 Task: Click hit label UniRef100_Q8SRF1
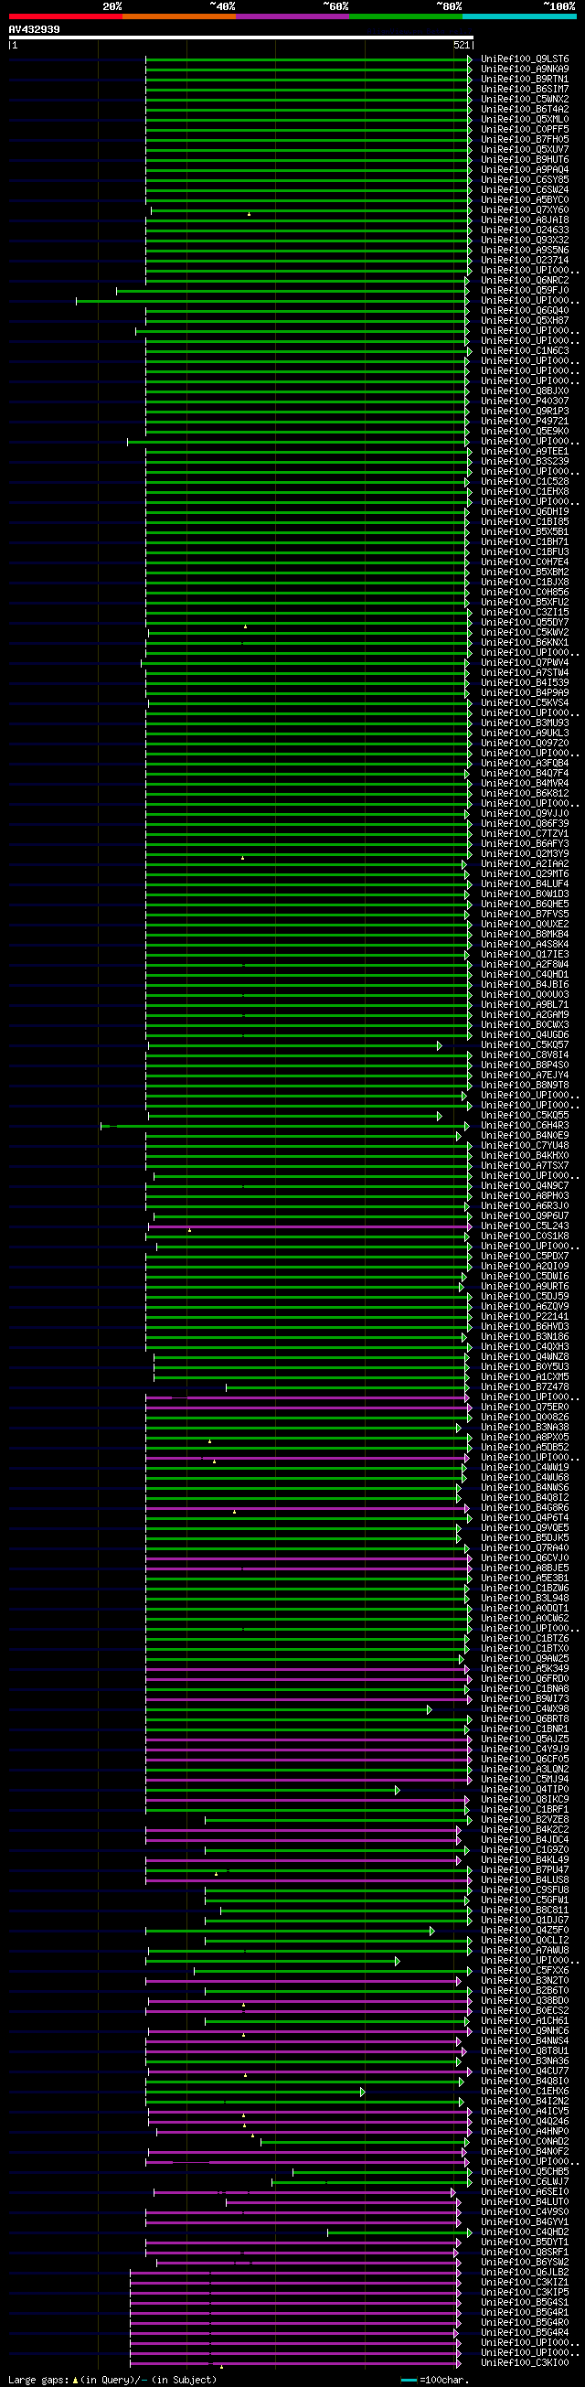525,2253
